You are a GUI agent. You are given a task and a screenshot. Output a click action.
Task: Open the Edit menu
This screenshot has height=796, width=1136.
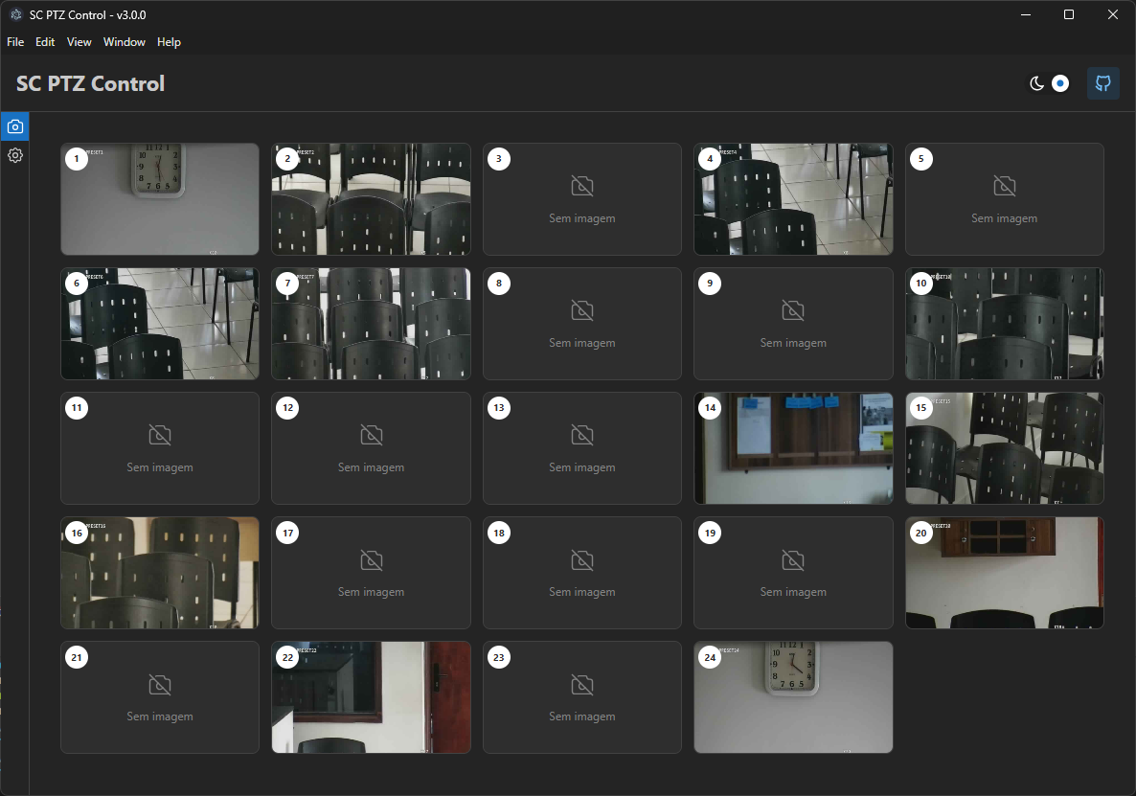(x=45, y=42)
